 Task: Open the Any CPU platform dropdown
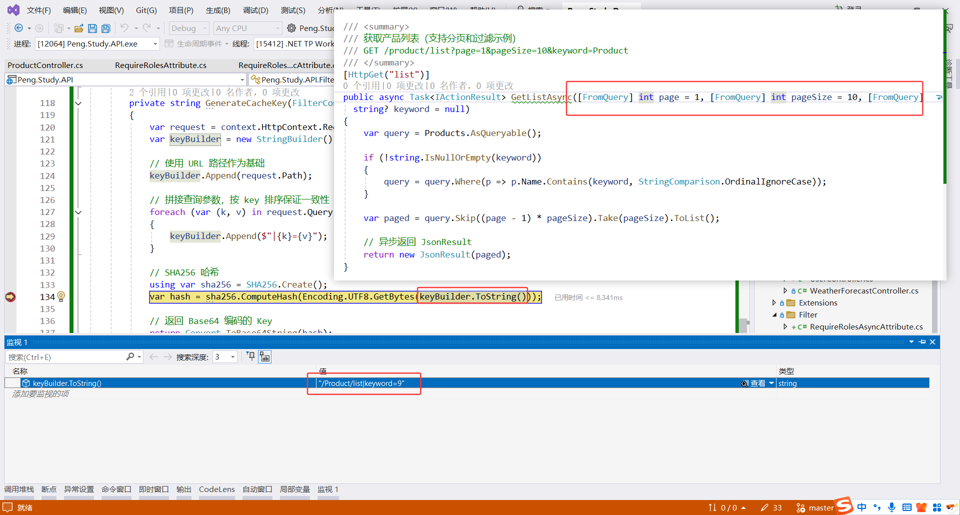pyautogui.click(x=247, y=28)
